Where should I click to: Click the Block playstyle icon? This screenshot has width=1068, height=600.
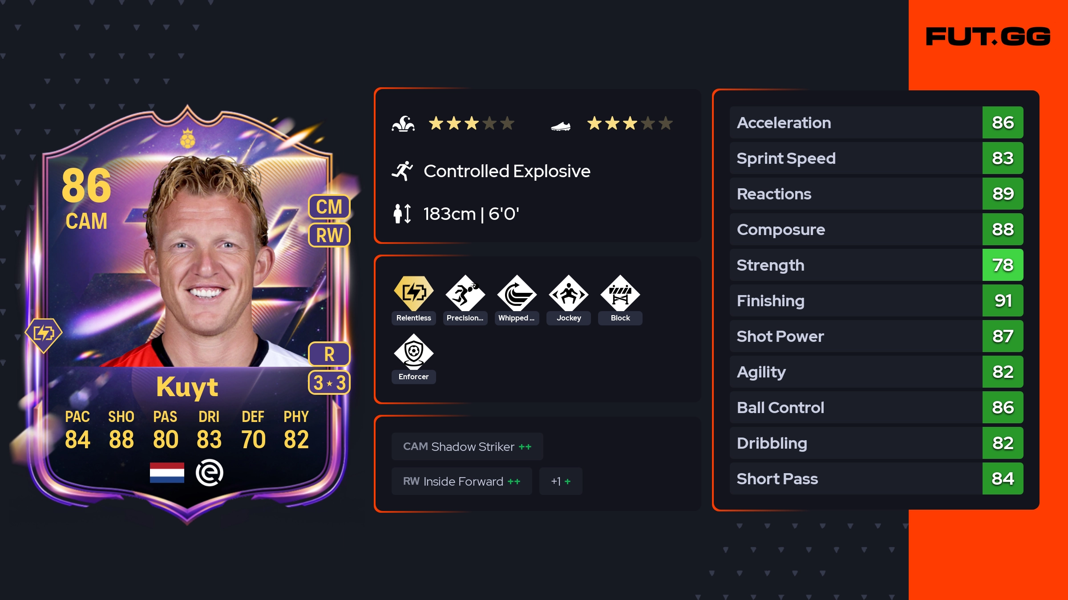point(620,293)
